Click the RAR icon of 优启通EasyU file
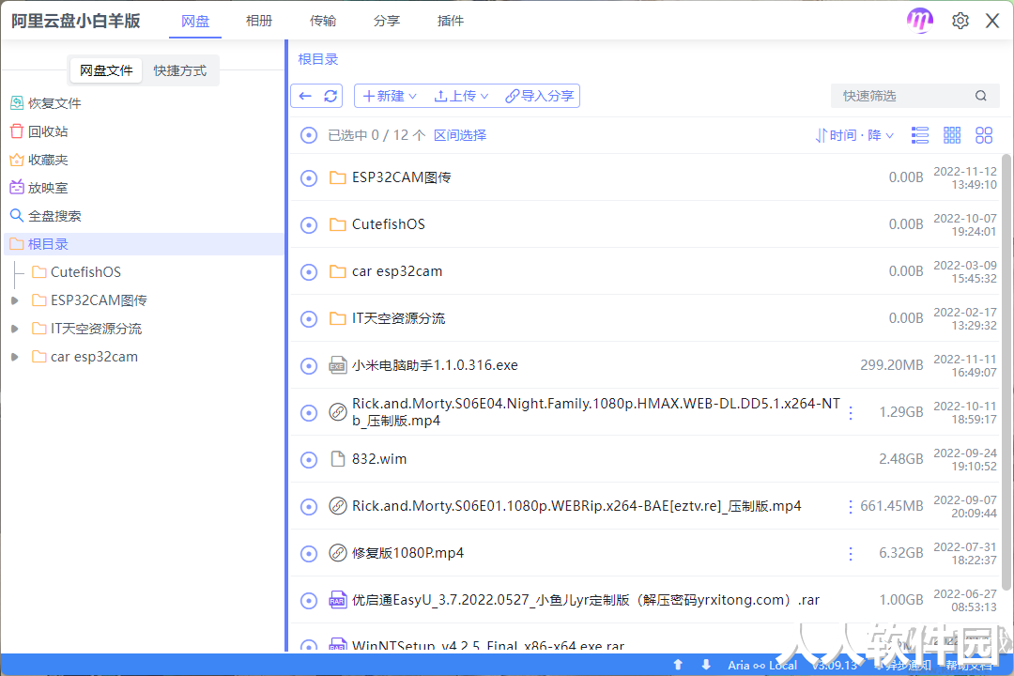The image size is (1014, 676). click(338, 600)
